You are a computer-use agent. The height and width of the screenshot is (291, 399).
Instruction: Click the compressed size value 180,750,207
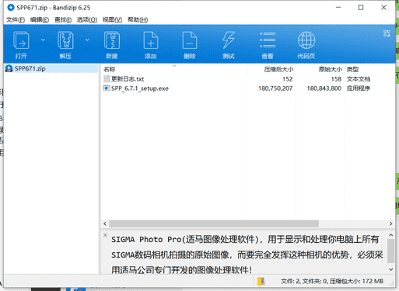[275, 88]
